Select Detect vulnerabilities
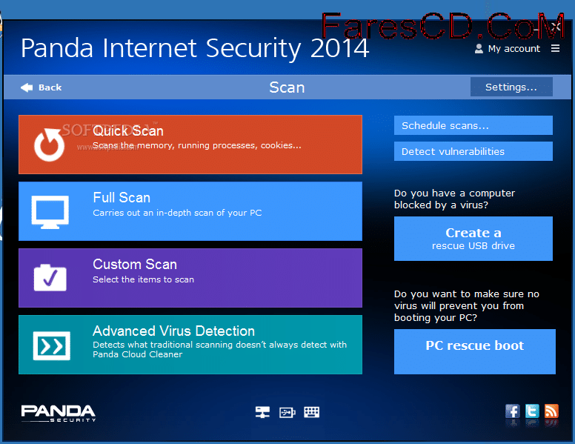The width and height of the screenshot is (575, 444). coord(473,151)
